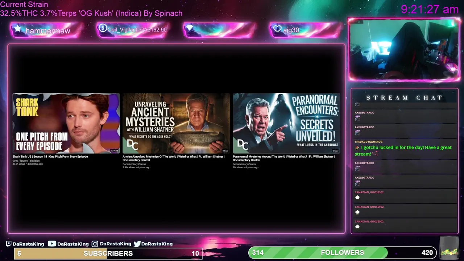Click the heart icon beside ajg30
Screen dimensions: 464x261
(277, 29)
